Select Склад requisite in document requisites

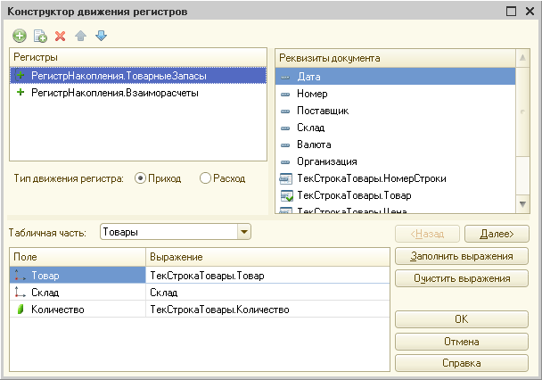pyautogui.click(x=396, y=128)
